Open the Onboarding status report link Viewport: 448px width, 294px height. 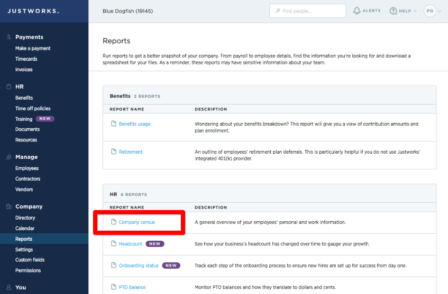(x=139, y=265)
